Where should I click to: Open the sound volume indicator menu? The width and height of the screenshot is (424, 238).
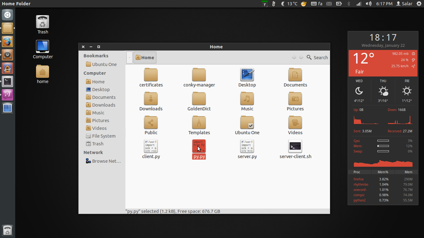click(x=368, y=4)
